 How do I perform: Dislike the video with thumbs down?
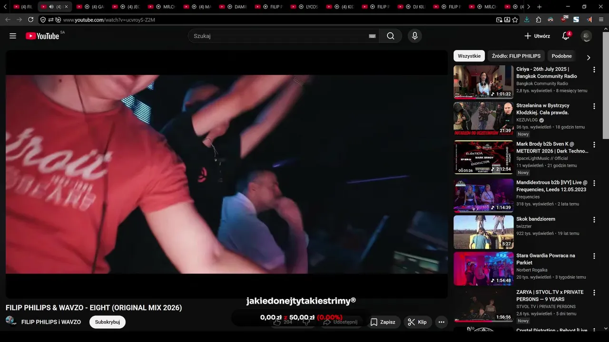(x=306, y=322)
